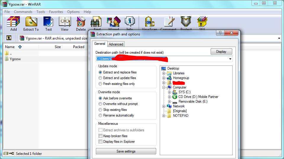Click the SFX toolbar icon

coord(202,22)
